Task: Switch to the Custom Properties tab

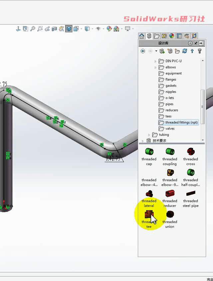Action: click(179, 36)
